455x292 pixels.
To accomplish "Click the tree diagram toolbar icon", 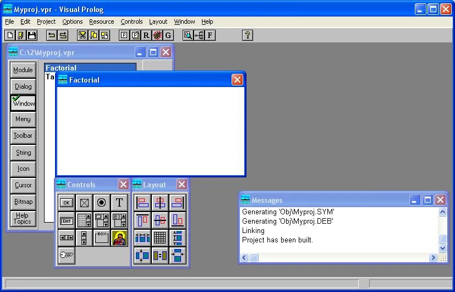I will coord(199,35).
